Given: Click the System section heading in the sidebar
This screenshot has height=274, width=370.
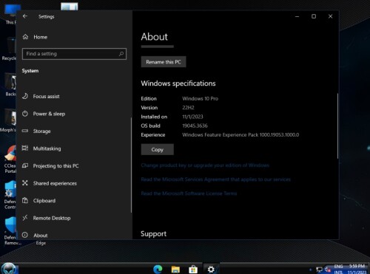Looking at the screenshot, I should click(x=30, y=71).
